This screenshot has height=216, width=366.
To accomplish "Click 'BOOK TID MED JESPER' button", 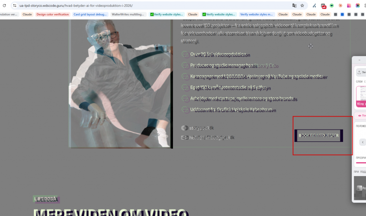I will click(319, 136).
